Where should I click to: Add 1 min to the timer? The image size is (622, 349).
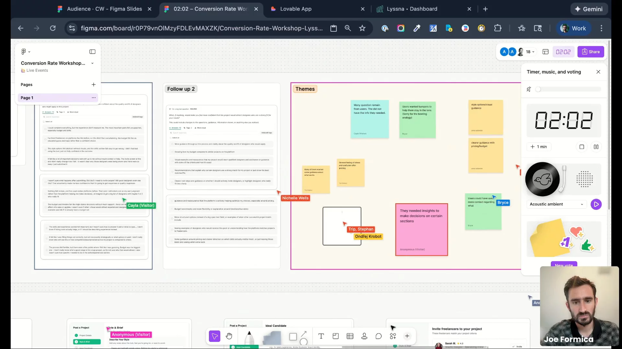coord(539,147)
